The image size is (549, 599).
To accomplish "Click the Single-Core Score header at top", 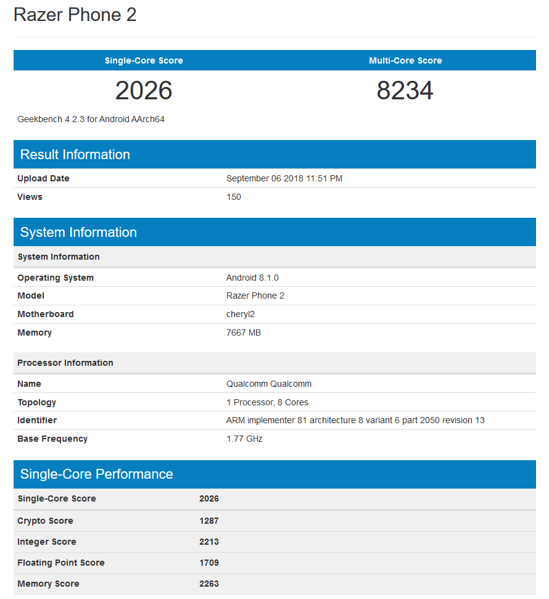I will tap(144, 60).
